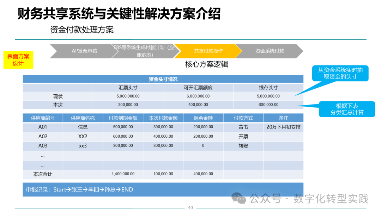The image size is (381, 214).
Task: Click supplier code A03
Action: coord(43,146)
